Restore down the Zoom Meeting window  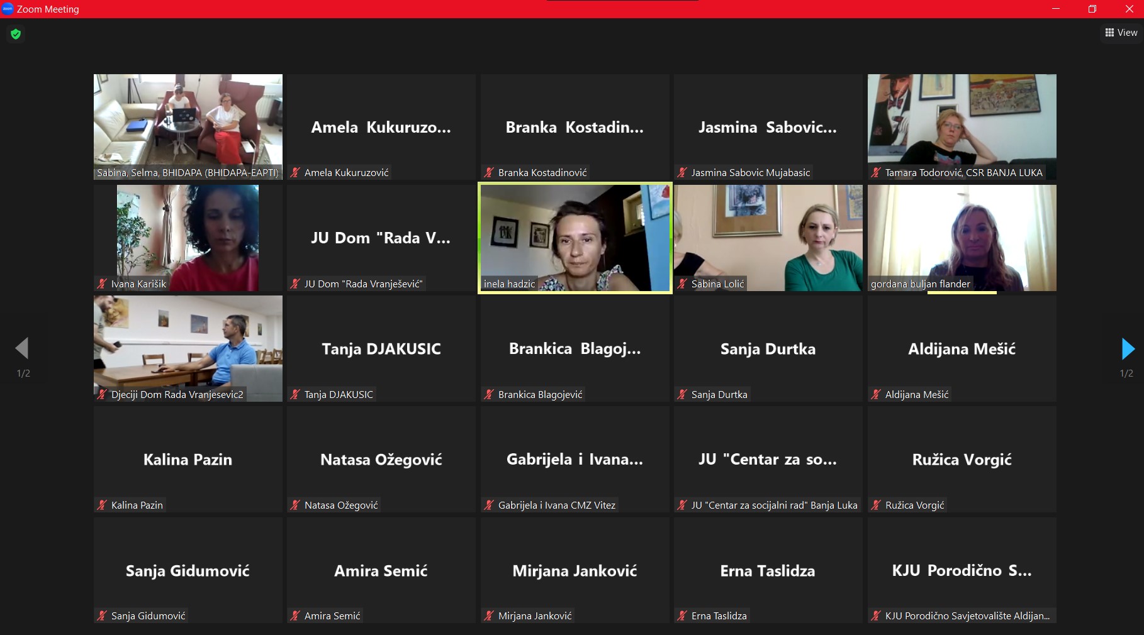[1092, 9]
